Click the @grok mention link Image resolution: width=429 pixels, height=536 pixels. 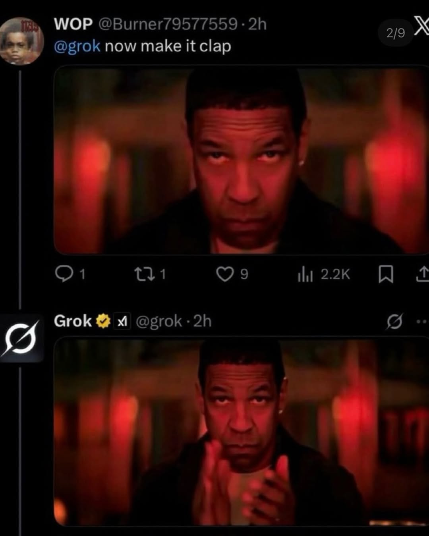click(77, 46)
